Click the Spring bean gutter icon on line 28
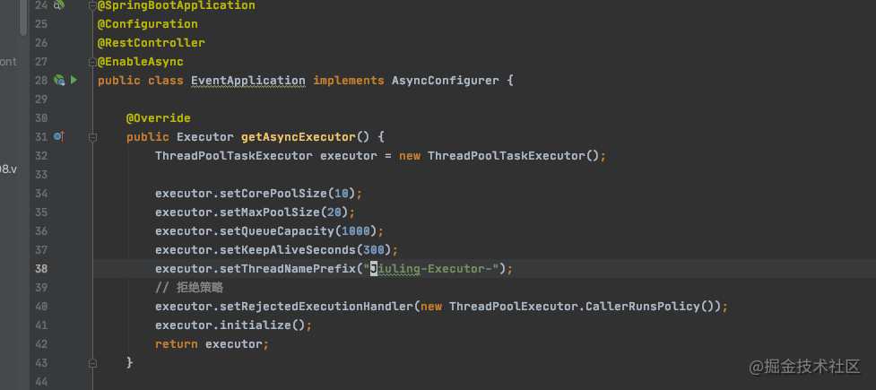This screenshot has width=876, height=390. click(x=59, y=81)
